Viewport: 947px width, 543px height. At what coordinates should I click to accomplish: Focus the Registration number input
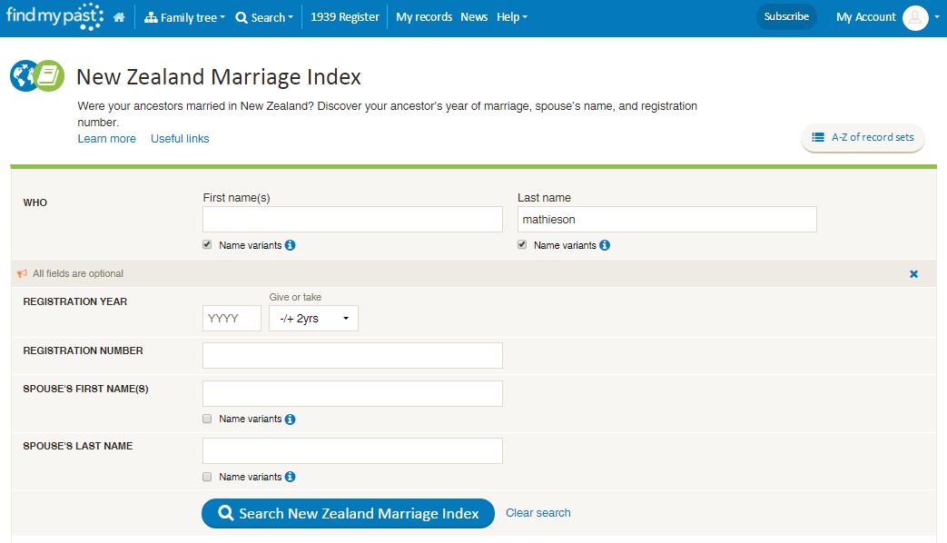(352, 356)
